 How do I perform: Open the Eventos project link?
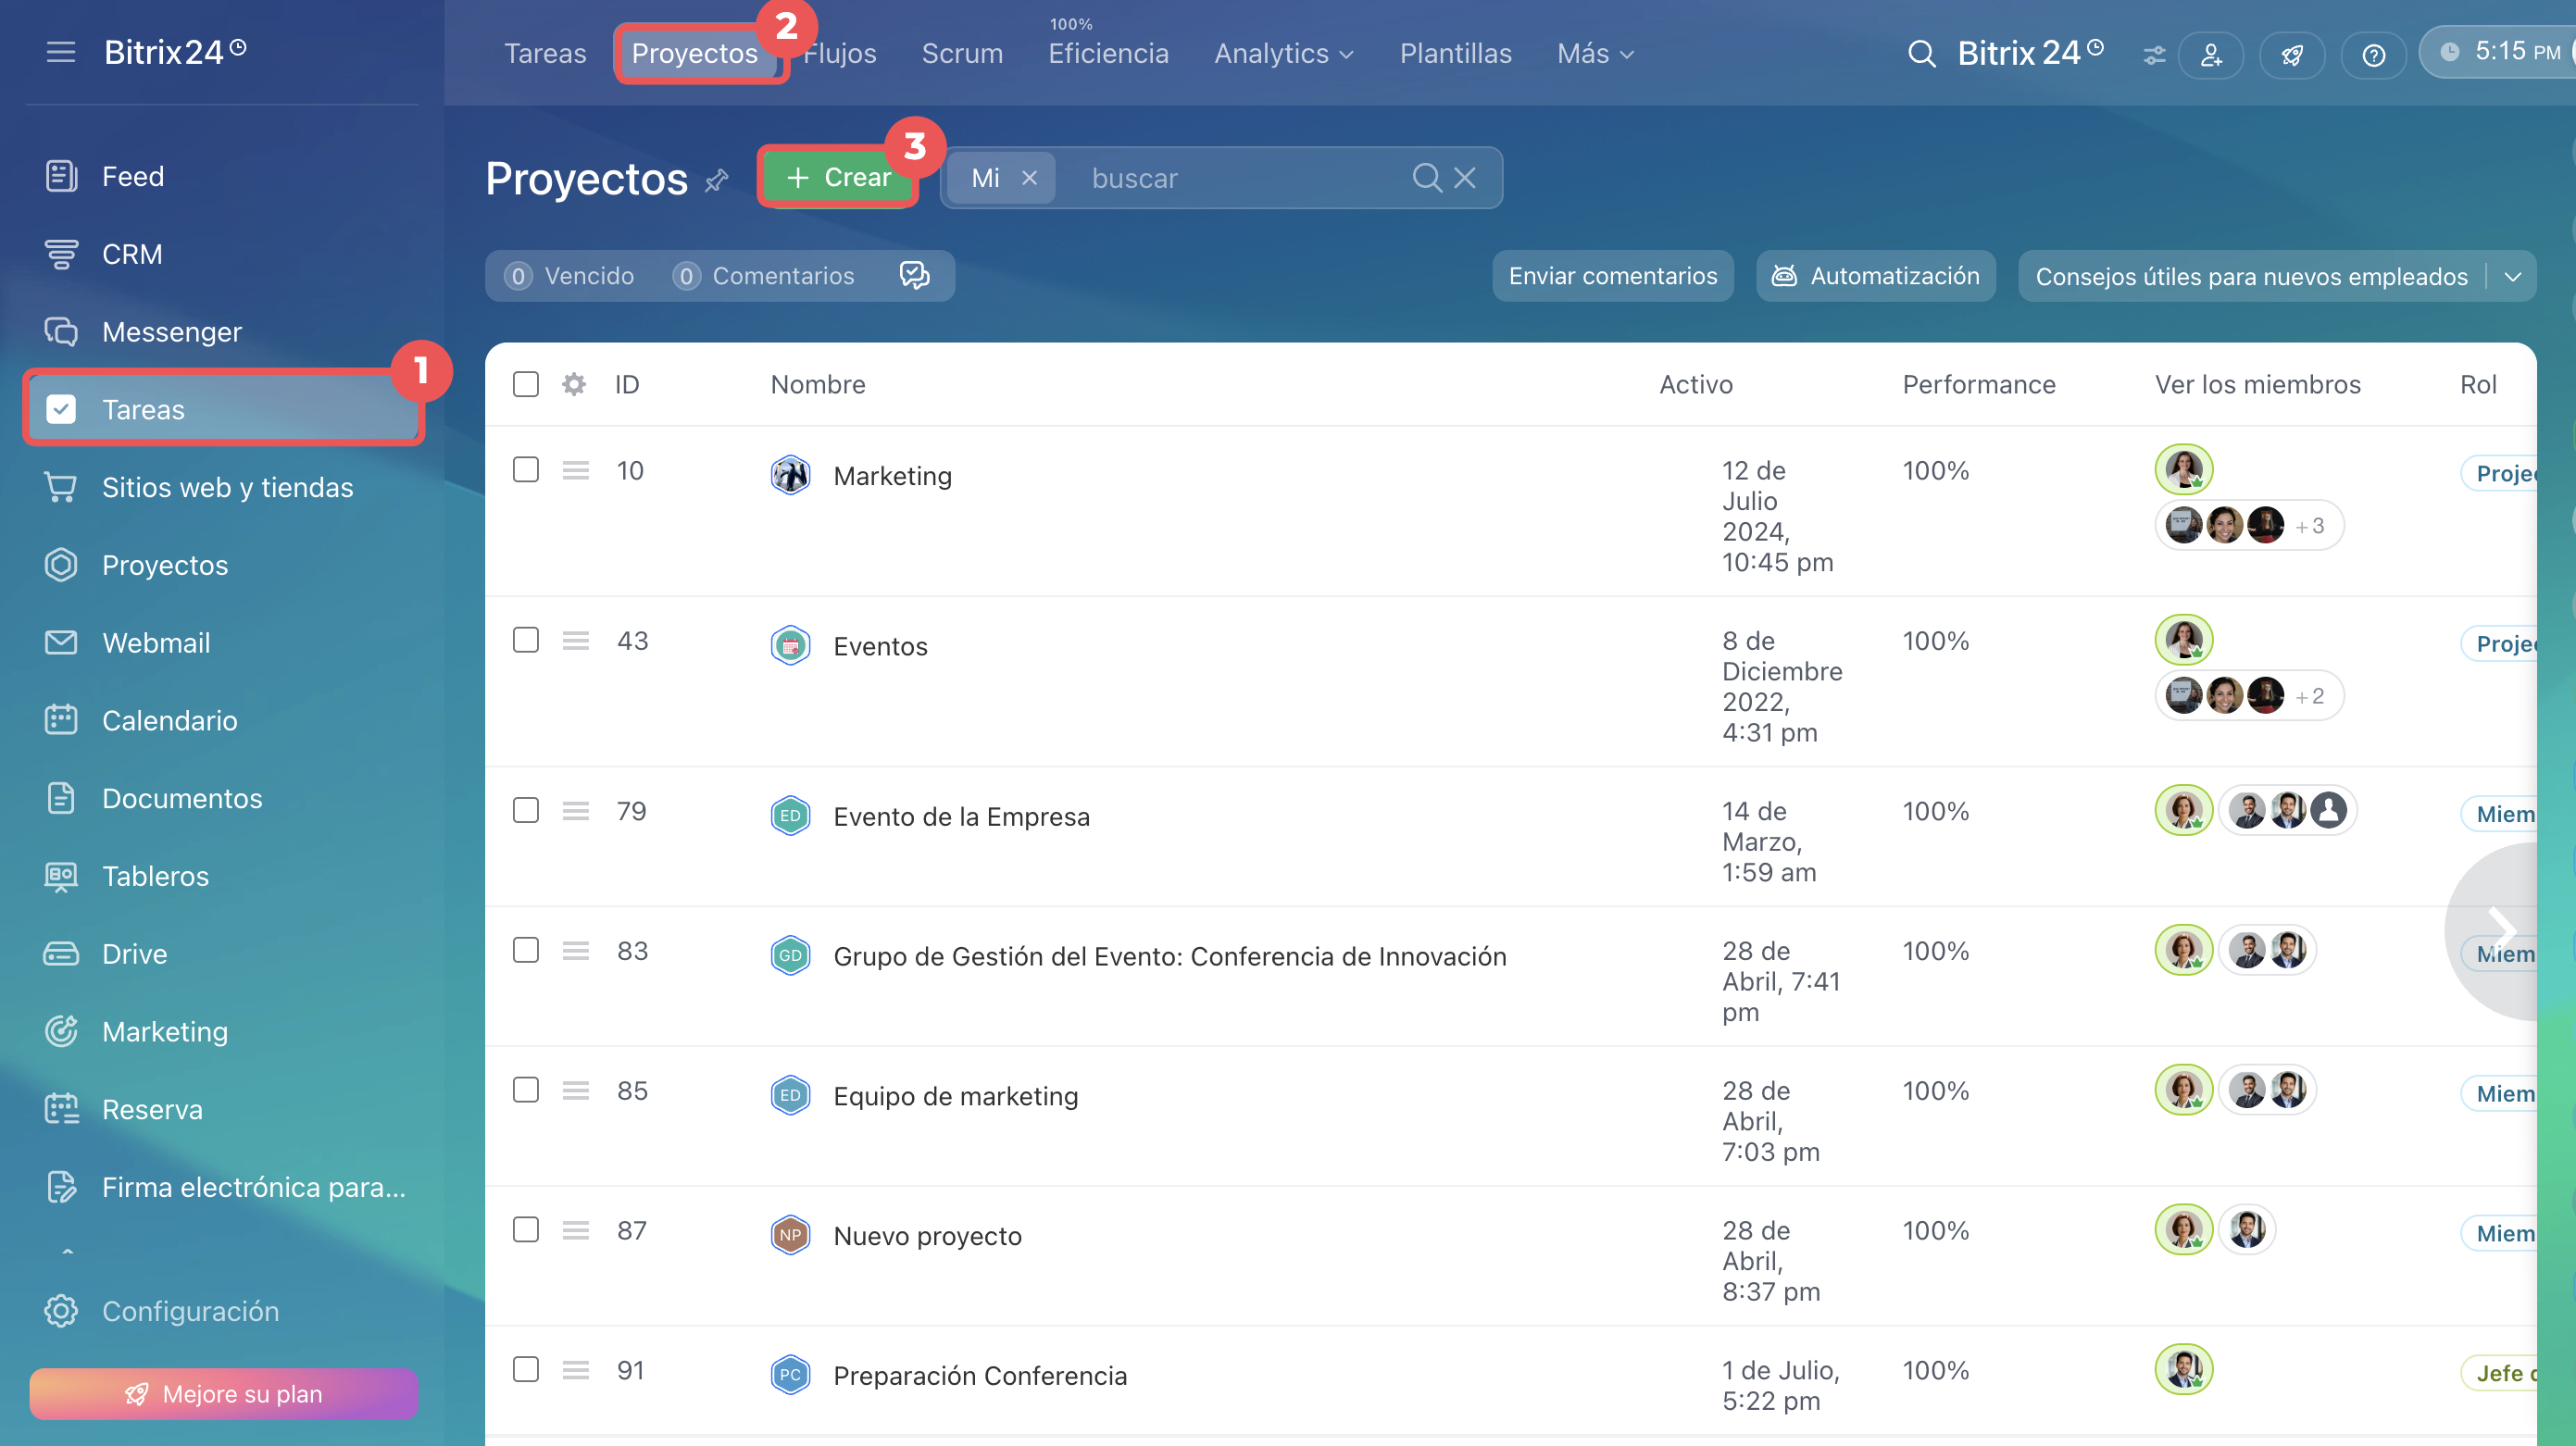(x=880, y=646)
